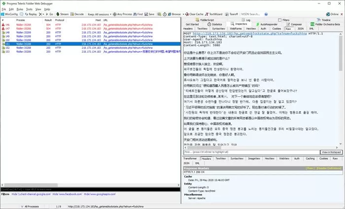
Task: Open the View menu
Action: (38, 9)
